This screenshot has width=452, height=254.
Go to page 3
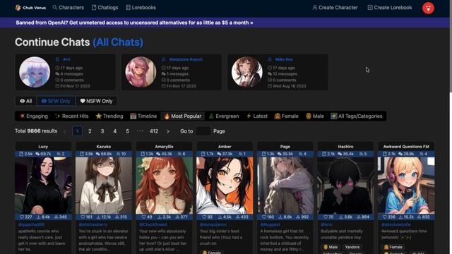point(102,131)
